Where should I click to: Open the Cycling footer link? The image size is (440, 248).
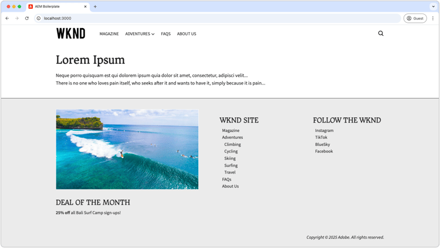click(x=231, y=151)
